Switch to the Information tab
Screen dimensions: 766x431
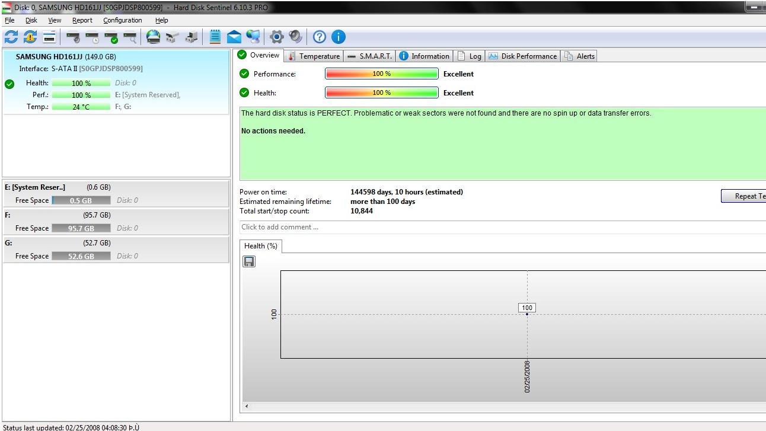(x=425, y=56)
